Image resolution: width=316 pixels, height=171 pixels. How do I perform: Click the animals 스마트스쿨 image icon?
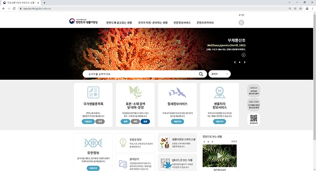[165, 143]
